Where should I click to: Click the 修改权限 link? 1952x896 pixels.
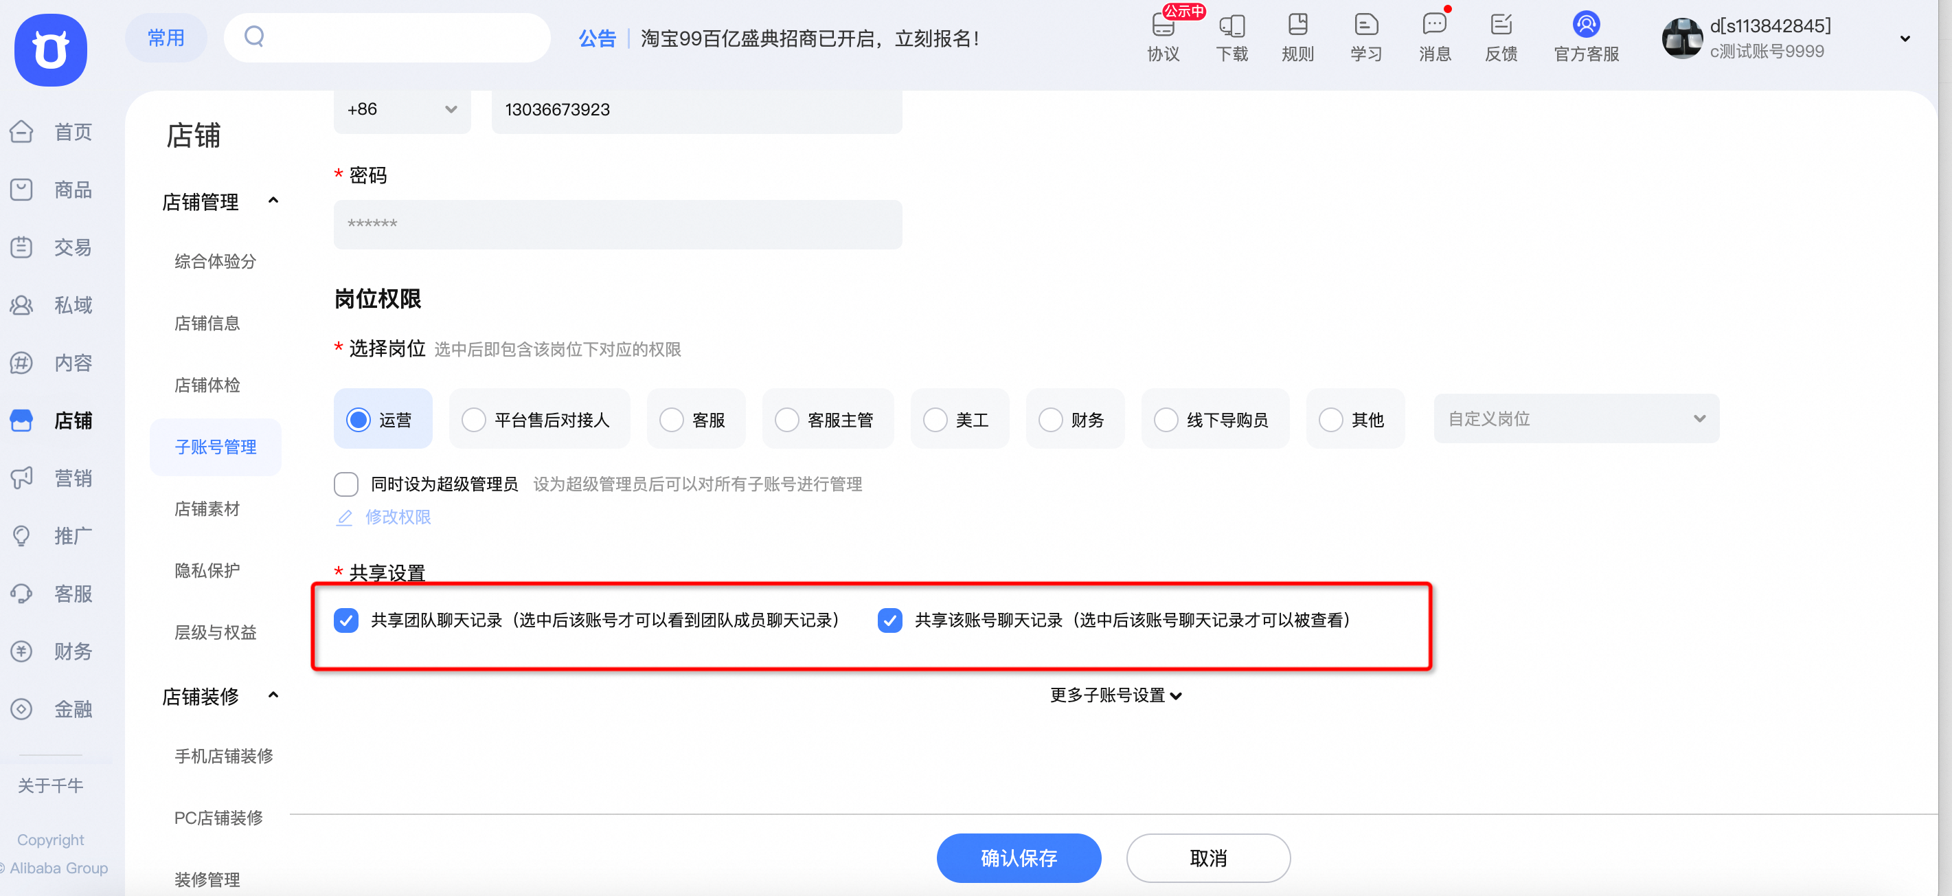tap(398, 517)
